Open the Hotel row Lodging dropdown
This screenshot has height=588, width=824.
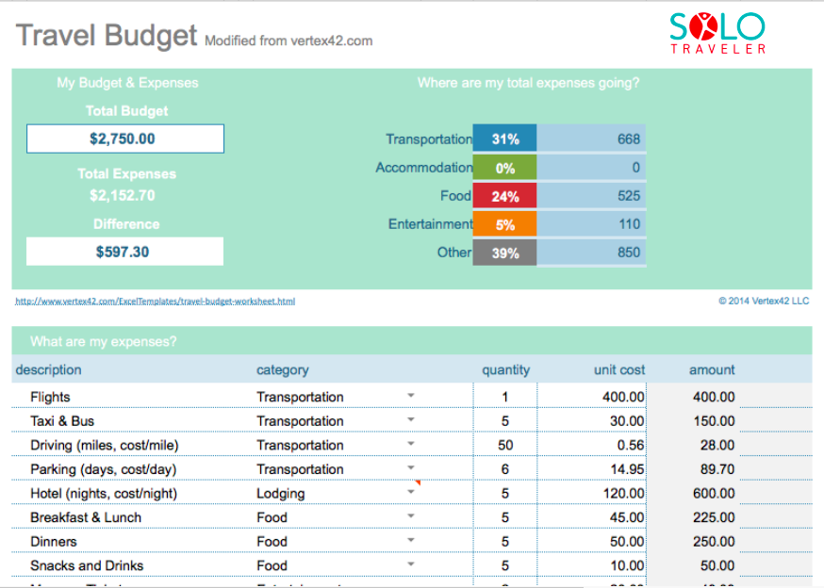[411, 493]
